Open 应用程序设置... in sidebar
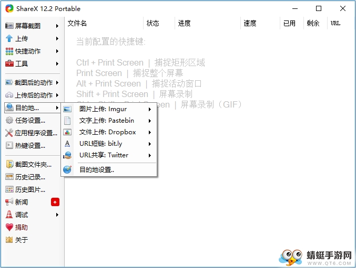 coord(32,133)
